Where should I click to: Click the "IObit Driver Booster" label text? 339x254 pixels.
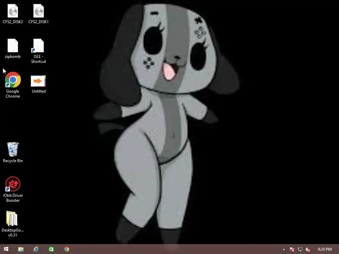tap(13, 198)
